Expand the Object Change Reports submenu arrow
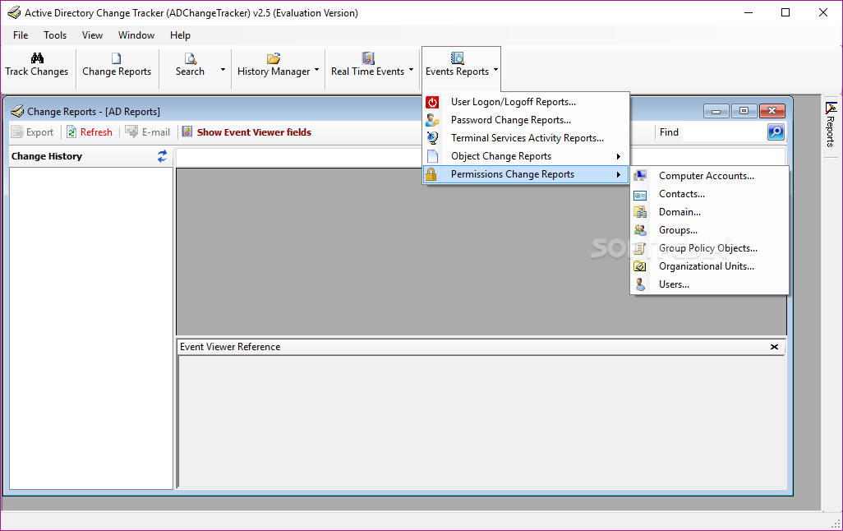The image size is (843, 531). pos(618,156)
